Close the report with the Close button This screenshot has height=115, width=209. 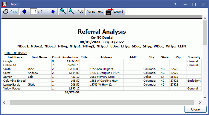pyautogui.click(x=195, y=109)
